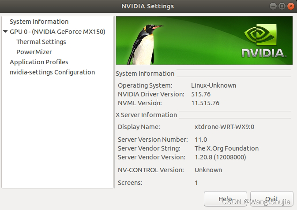
Task: Click the NVIDIA Driver Version label
Action: coord(151,94)
